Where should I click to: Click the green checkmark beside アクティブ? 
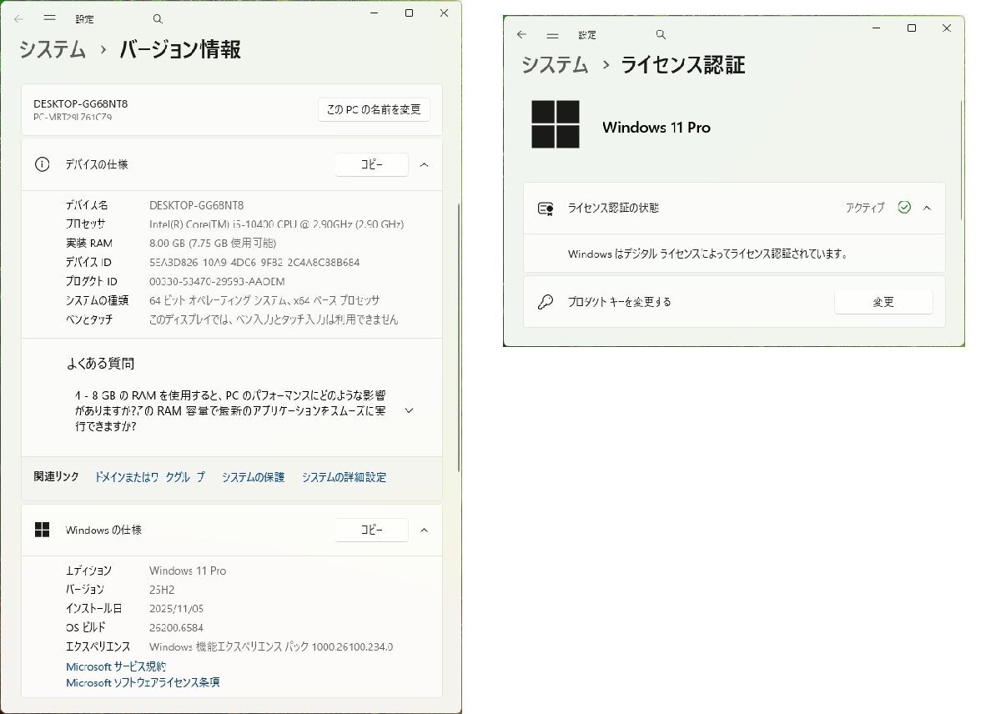[904, 208]
